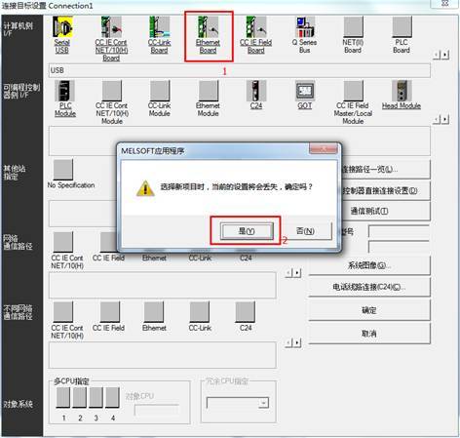
Task: Select the C24 PLC-side interface icon
Action: coord(256,91)
